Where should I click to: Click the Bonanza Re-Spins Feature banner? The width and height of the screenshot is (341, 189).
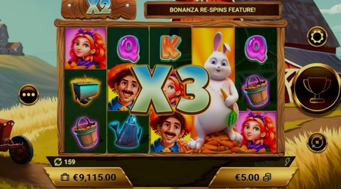pos(213,10)
